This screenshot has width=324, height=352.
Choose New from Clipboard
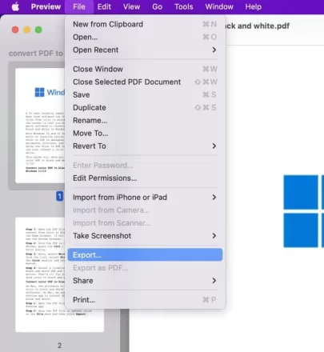(145, 24)
